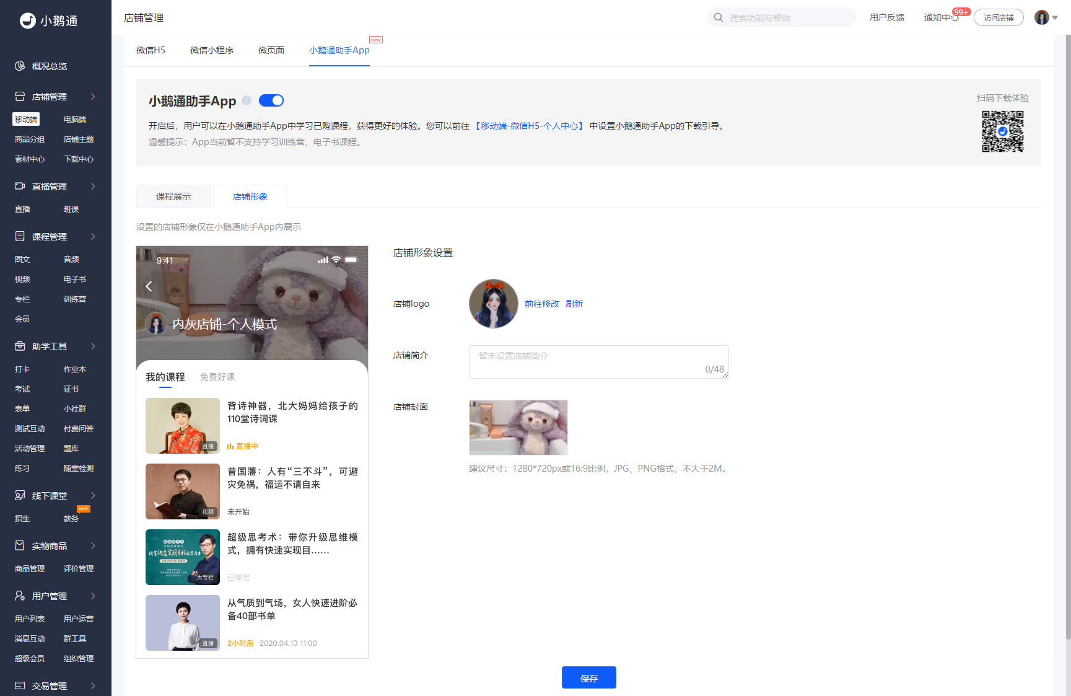Click the 曾国藩 course thumbnail
The width and height of the screenshot is (1071, 696).
pos(183,491)
